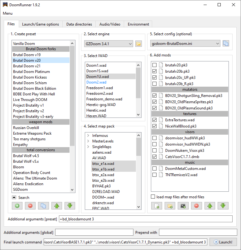Viewport: 241px width, 250px height.
Task: Click the Final launch command field
Action: 125,242
